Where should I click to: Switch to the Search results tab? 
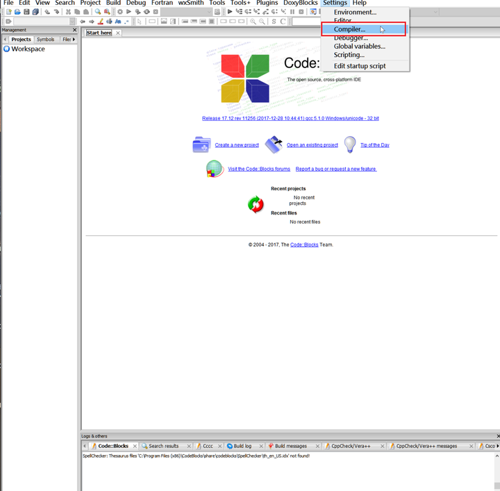coord(163,446)
